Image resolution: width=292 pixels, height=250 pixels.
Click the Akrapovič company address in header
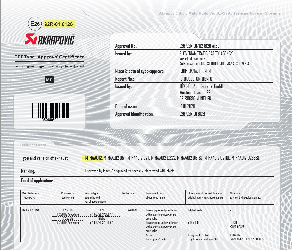pos(220,13)
